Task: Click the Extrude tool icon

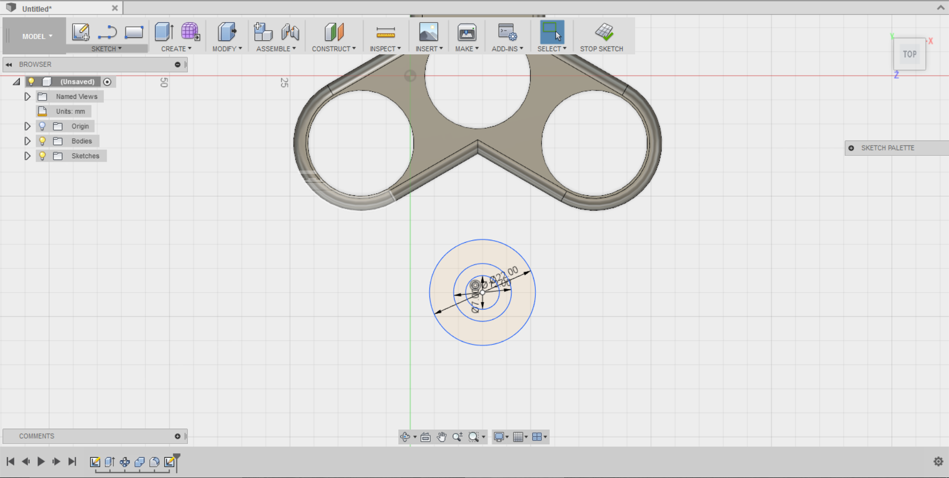Action: (x=164, y=32)
